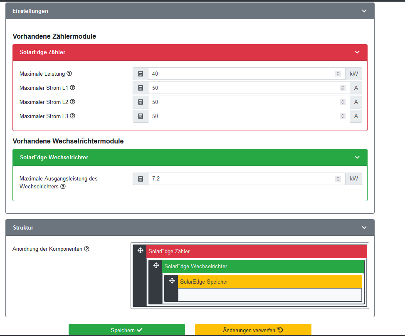Click the Maximaler Strom L2 input field

[x=243, y=102]
